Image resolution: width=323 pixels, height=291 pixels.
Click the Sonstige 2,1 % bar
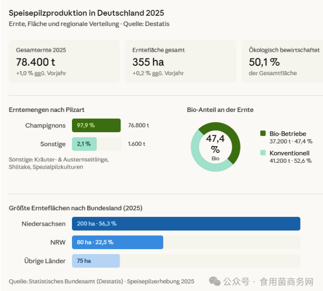pyautogui.click(x=84, y=144)
